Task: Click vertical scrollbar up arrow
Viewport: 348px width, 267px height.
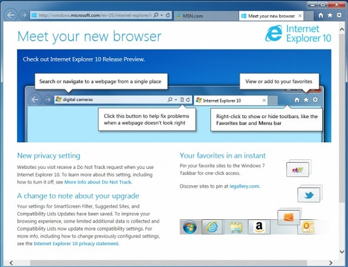Action: pos(342,29)
